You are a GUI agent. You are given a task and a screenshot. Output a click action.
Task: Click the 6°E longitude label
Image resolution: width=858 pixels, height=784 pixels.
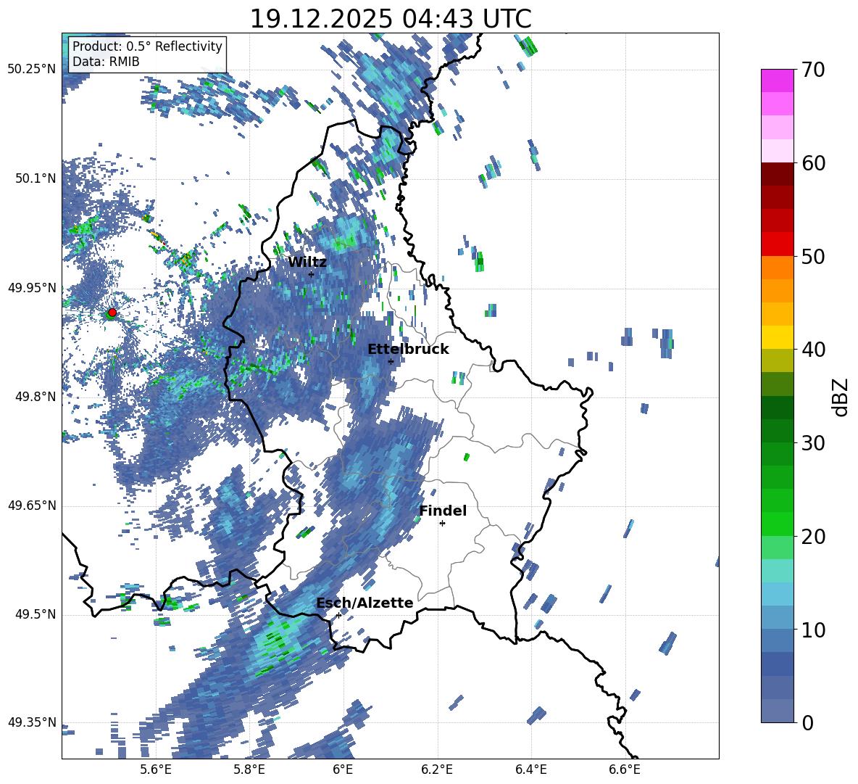[343, 769]
